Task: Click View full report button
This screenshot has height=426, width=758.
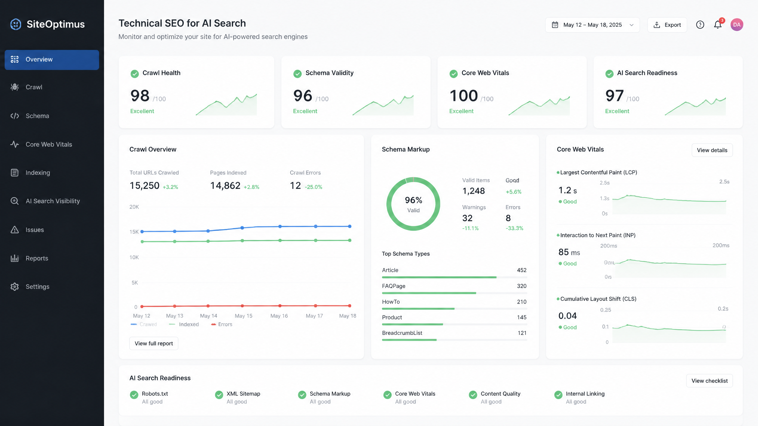Action: pyautogui.click(x=154, y=343)
